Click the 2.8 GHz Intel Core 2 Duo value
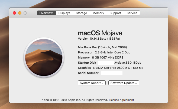Image resolution: width=178 pixels, height=109 pixels. tap(113, 52)
